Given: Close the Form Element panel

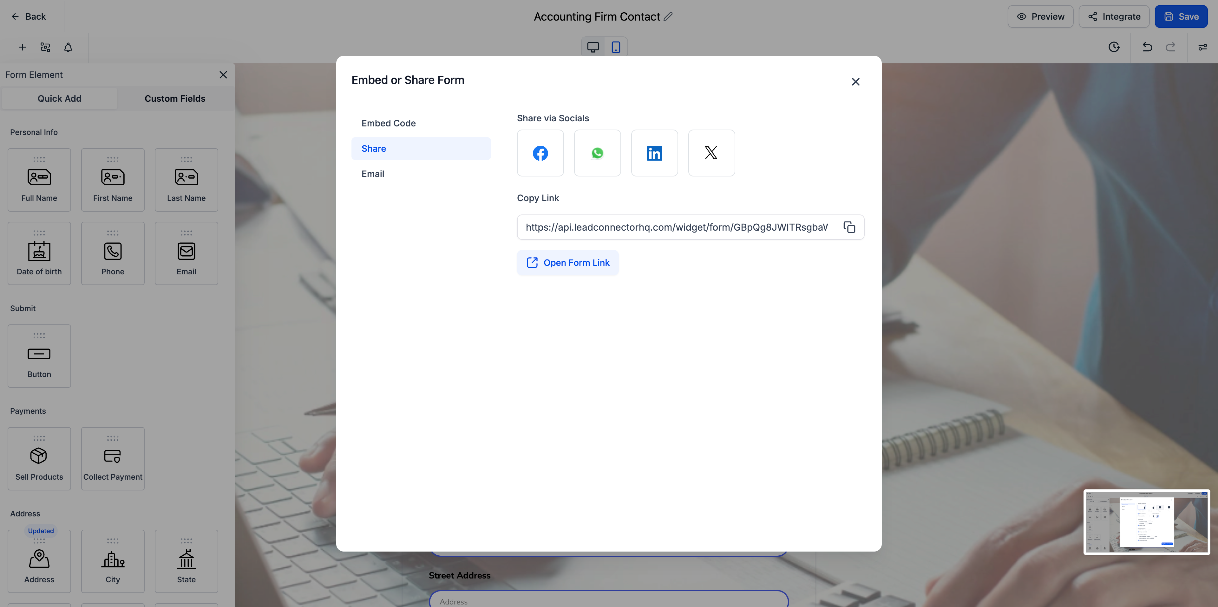Looking at the screenshot, I should (x=223, y=75).
